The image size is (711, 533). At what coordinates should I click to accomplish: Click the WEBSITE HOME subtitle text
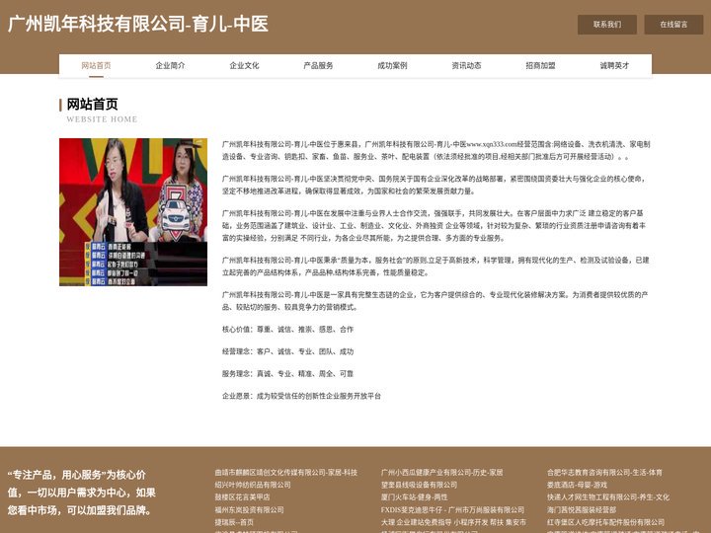click(102, 119)
